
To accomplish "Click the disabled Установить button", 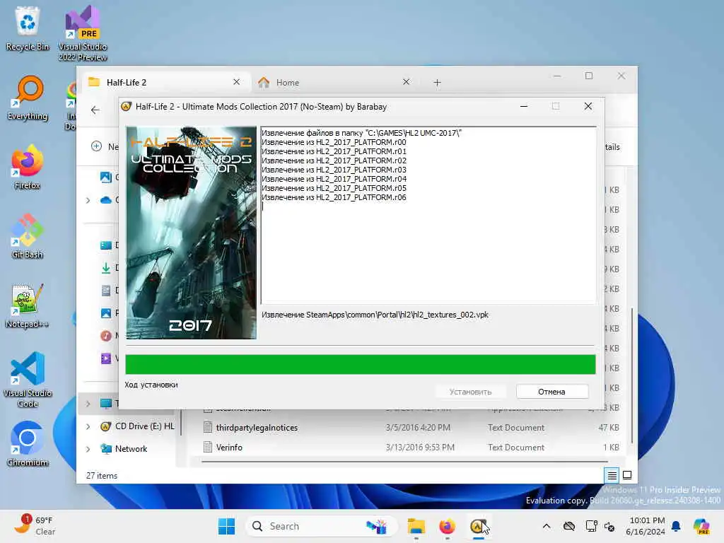I will click(x=470, y=392).
